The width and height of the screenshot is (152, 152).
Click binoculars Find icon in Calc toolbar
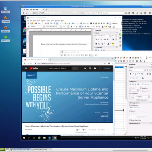[130, 58]
